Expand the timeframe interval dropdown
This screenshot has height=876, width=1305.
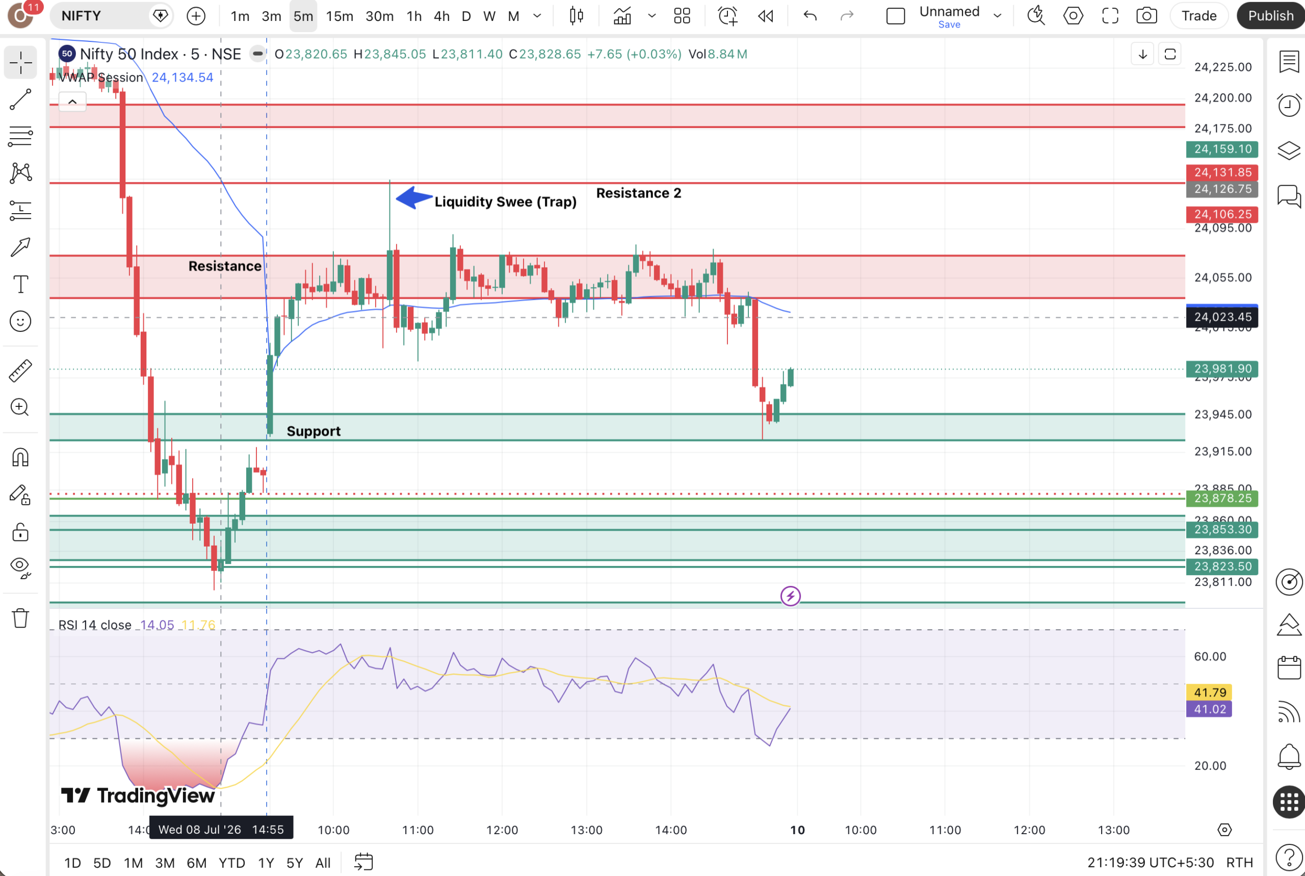(537, 16)
